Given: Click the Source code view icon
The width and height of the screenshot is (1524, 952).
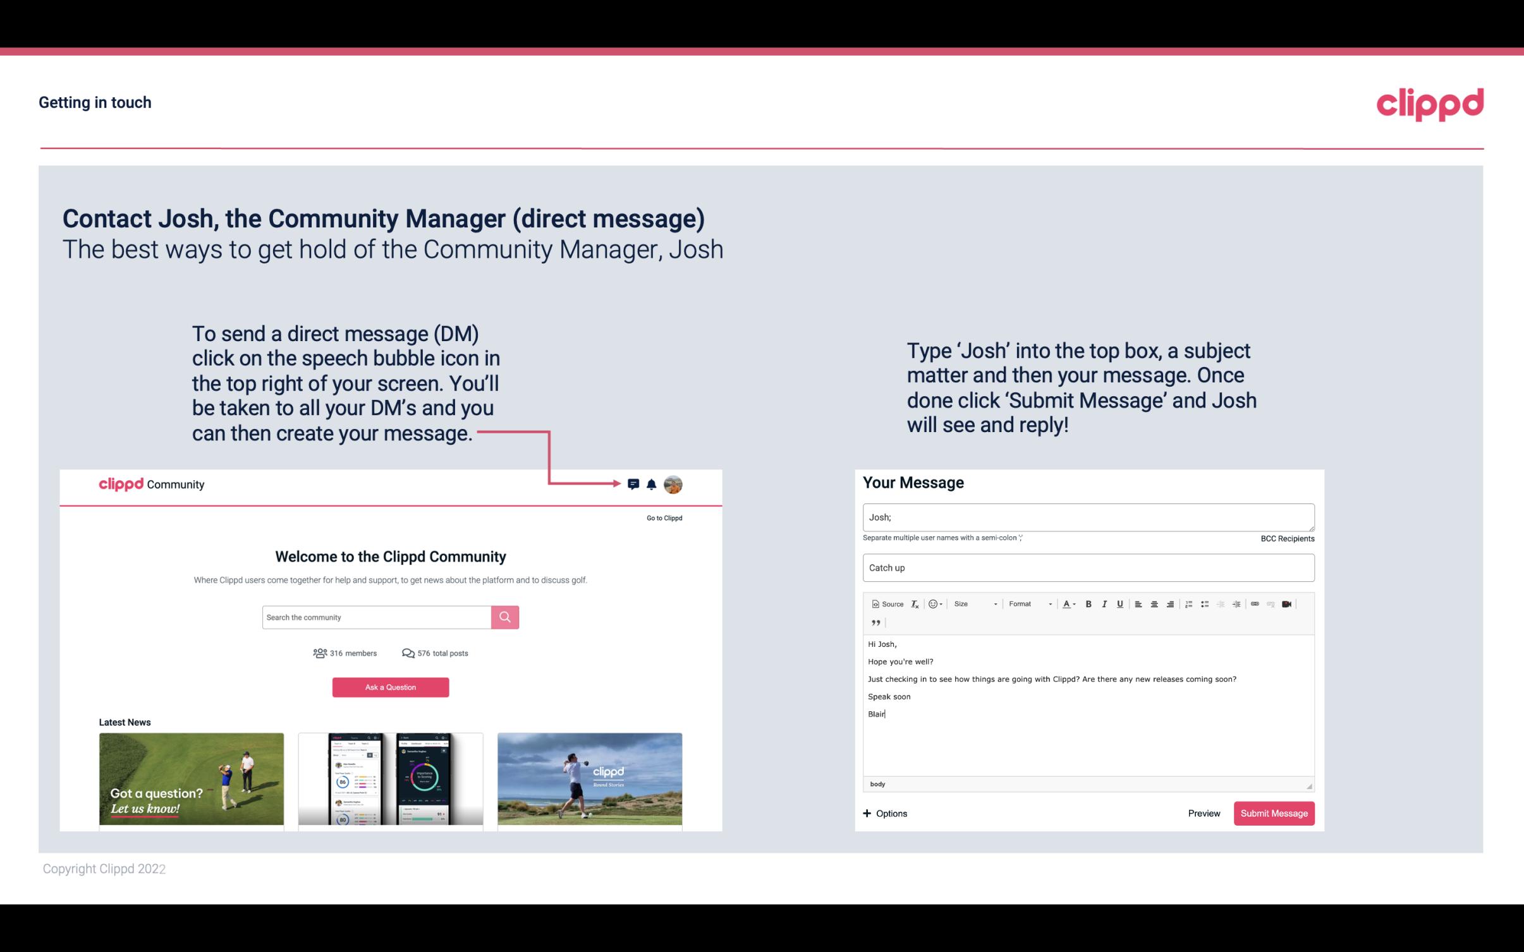Looking at the screenshot, I should [x=884, y=603].
